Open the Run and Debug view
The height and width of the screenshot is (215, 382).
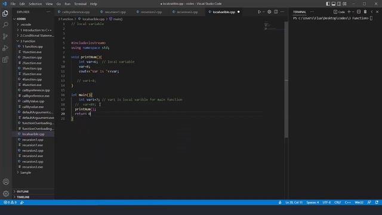[5, 48]
